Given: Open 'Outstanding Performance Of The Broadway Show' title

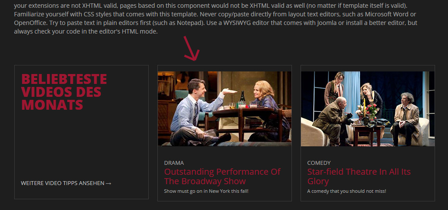Looking at the screenshot, I should pos(222,176).
